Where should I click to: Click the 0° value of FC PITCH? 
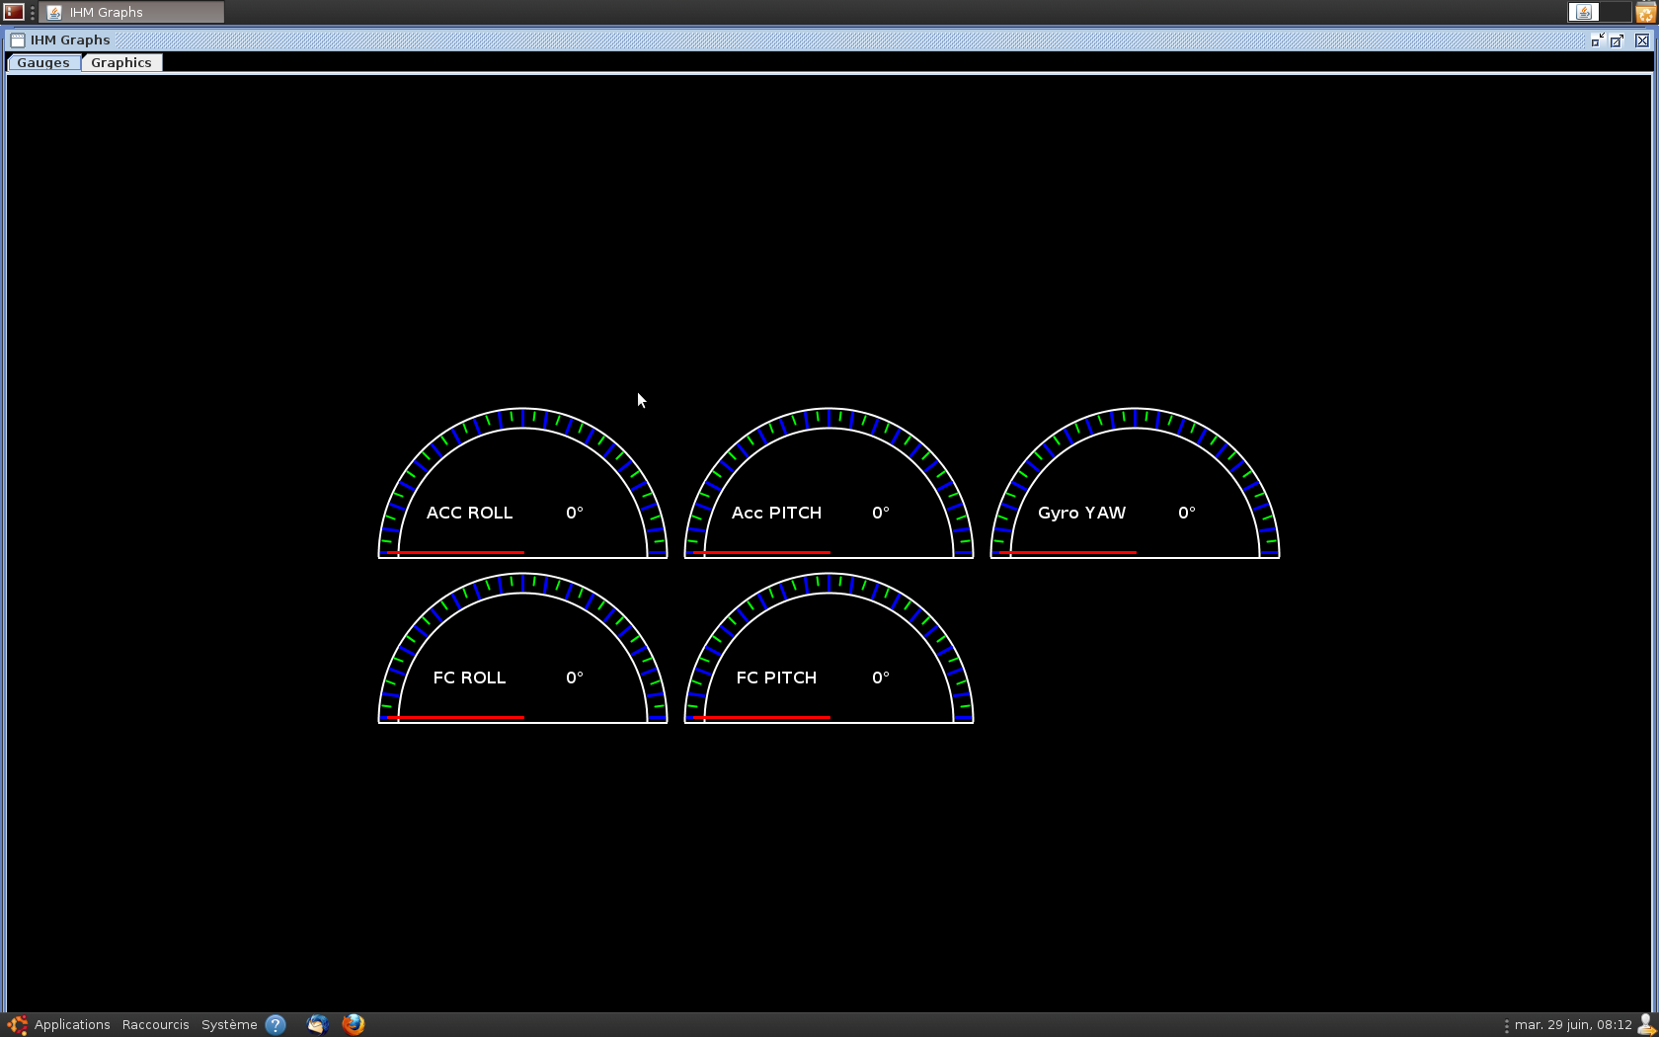coord(881,678)
